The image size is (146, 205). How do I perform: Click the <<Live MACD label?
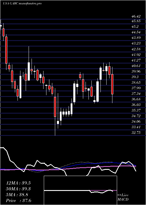click(x=123, y=197)
